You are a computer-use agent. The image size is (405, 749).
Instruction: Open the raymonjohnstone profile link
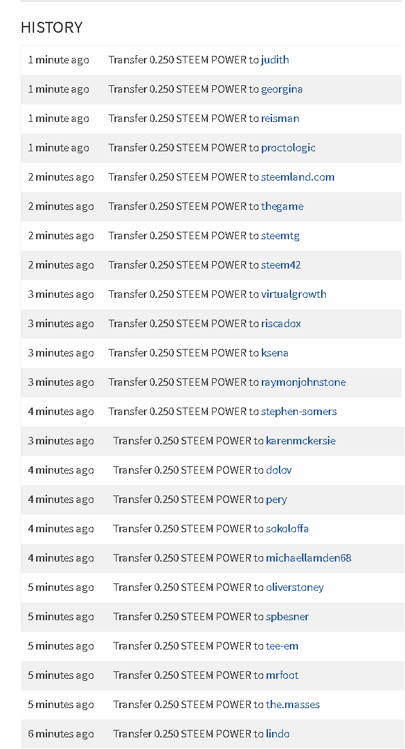pos(303,382)
